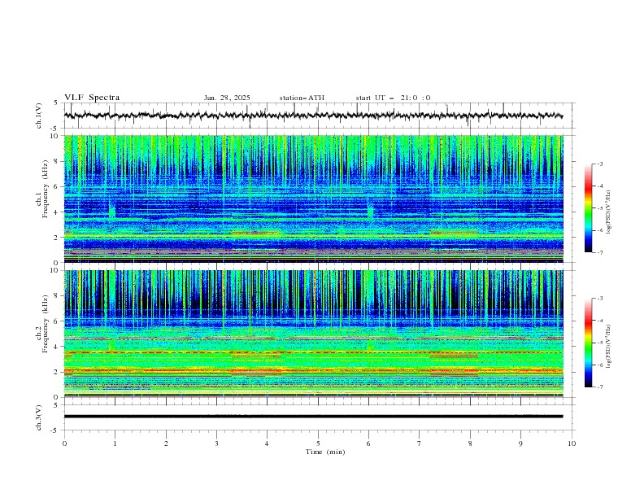This screenshot has width=644, height=498.
Task: Click the "Time (min)" axis label
Action: pos(325,452)
